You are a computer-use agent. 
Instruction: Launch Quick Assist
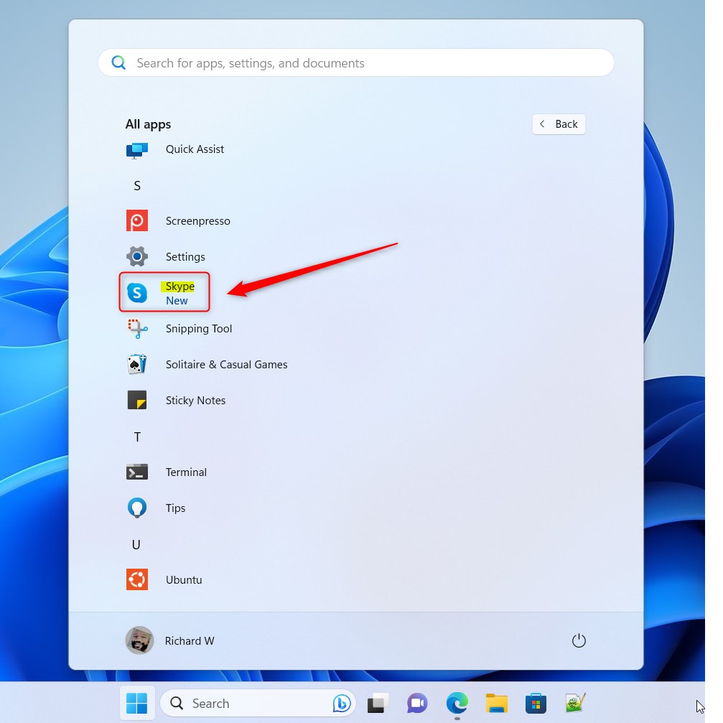tap(195, 149)
